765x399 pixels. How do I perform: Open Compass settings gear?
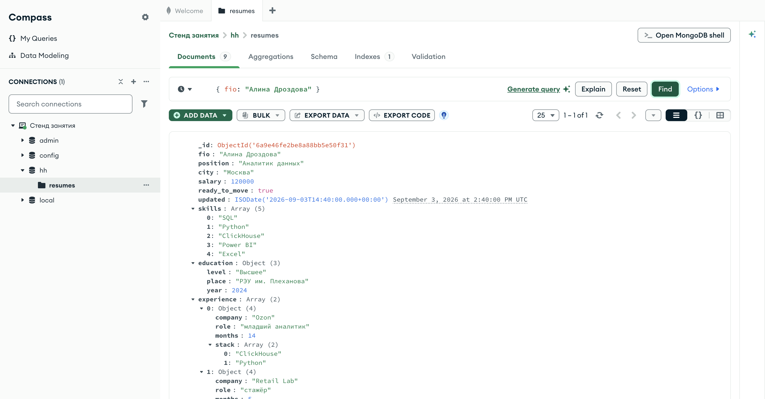click(x=145, y=17)
